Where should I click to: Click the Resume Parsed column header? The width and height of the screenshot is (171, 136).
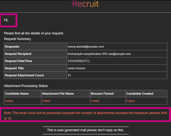pos(102,94)
